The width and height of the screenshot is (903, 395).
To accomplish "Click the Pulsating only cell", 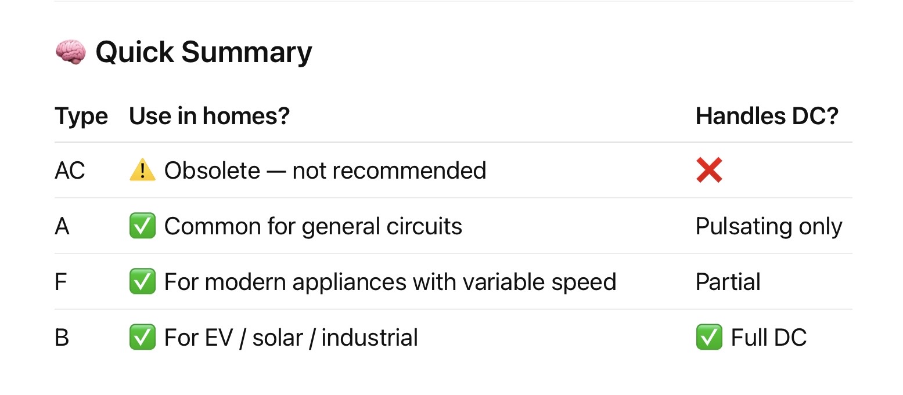I will (768, 226).
